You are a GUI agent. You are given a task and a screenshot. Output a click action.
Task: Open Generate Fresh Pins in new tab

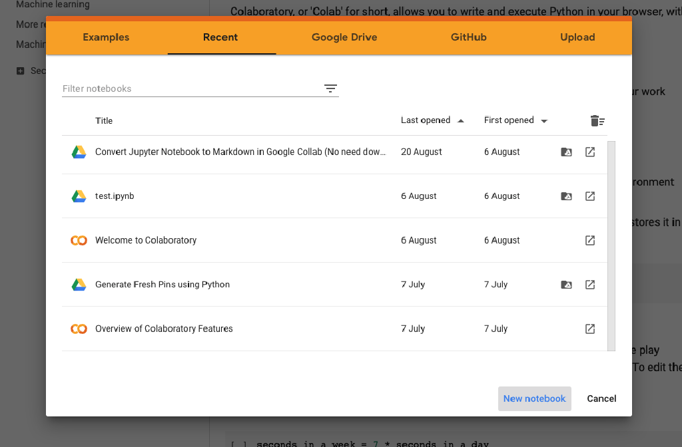click(590, 285)
